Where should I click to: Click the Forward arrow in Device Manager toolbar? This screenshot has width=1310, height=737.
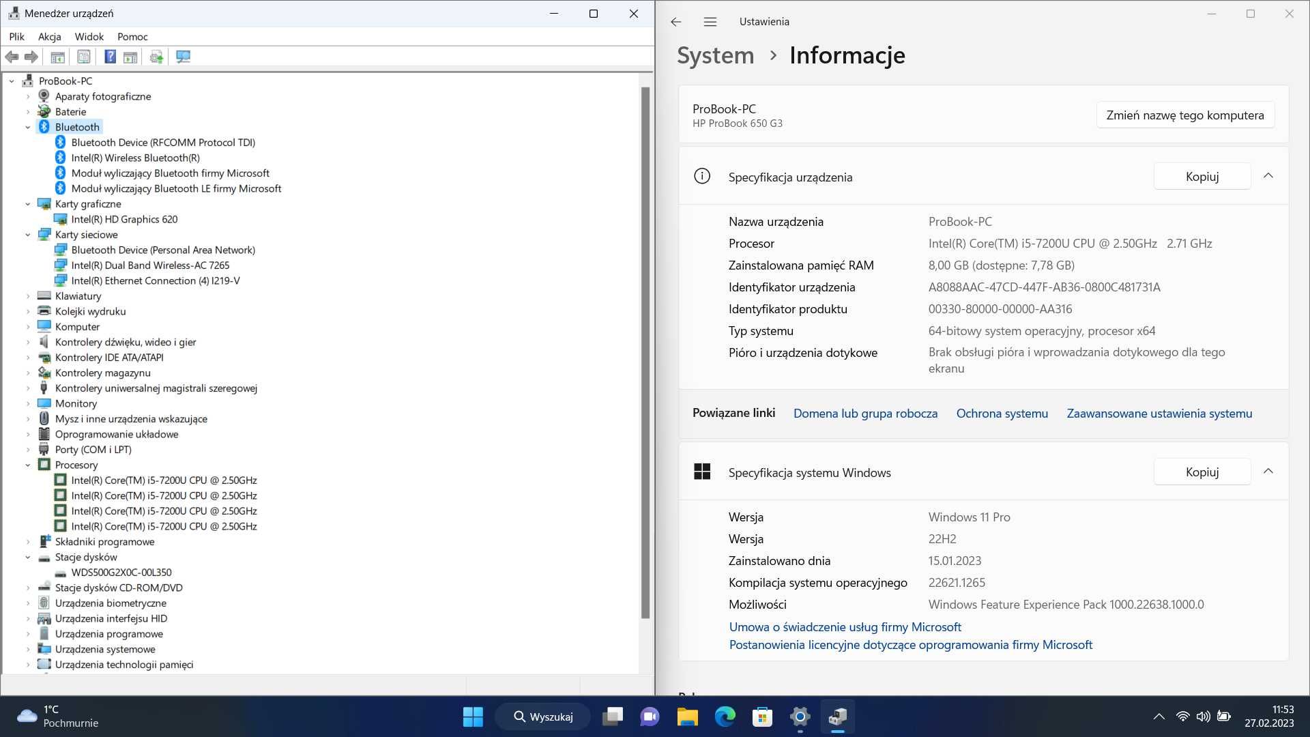[x=31, y=57]
